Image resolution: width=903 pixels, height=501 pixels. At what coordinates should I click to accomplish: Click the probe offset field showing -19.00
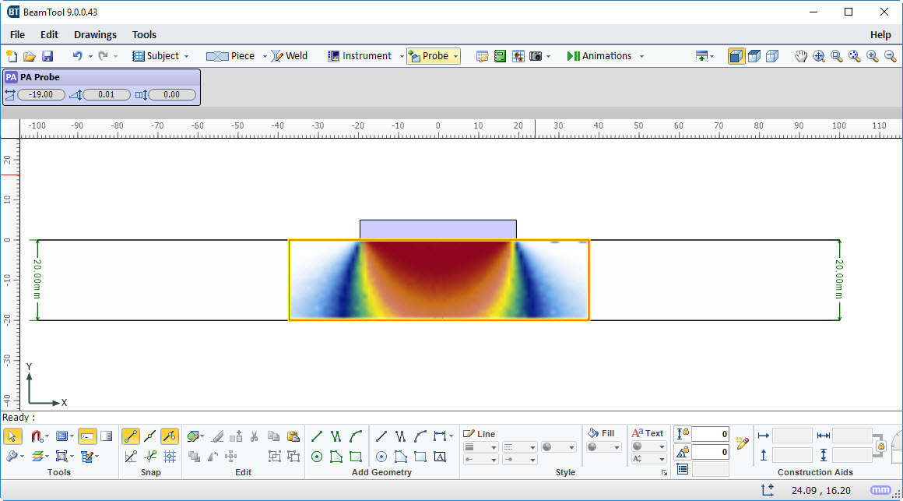[x=41, y=94]
